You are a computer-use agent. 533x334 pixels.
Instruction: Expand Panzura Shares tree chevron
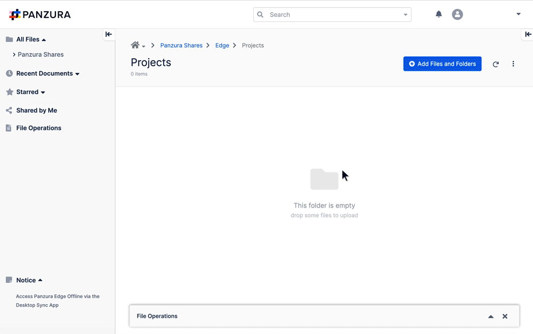(x=14, y=54)
